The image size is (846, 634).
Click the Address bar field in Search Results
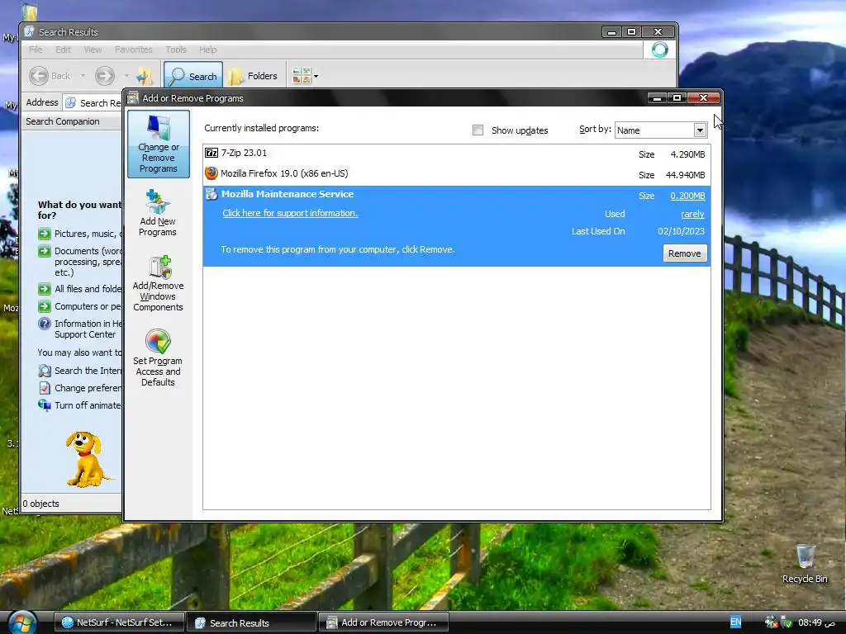click(x=93, y=102)
